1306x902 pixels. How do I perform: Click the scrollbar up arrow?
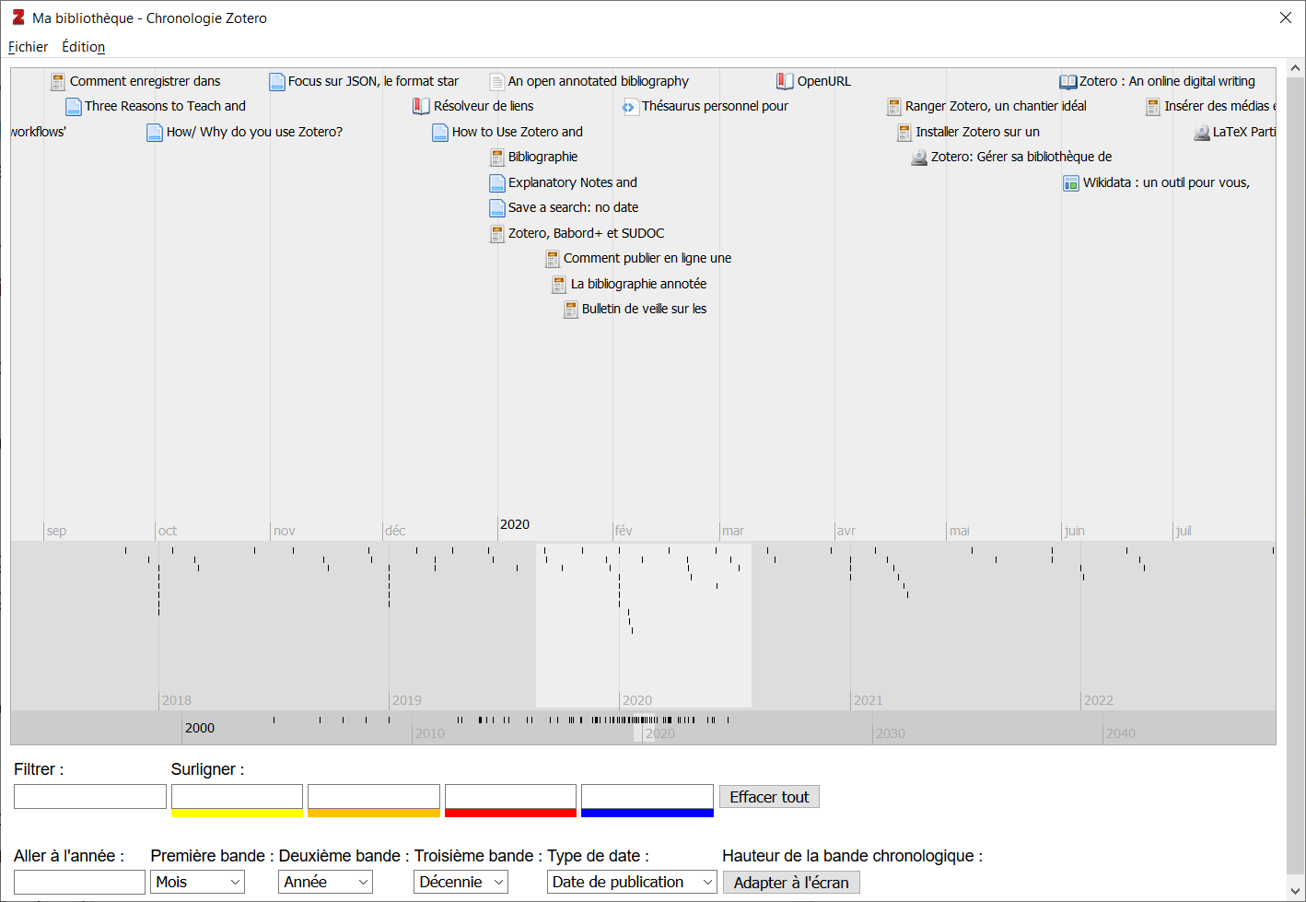(1296, 68)
